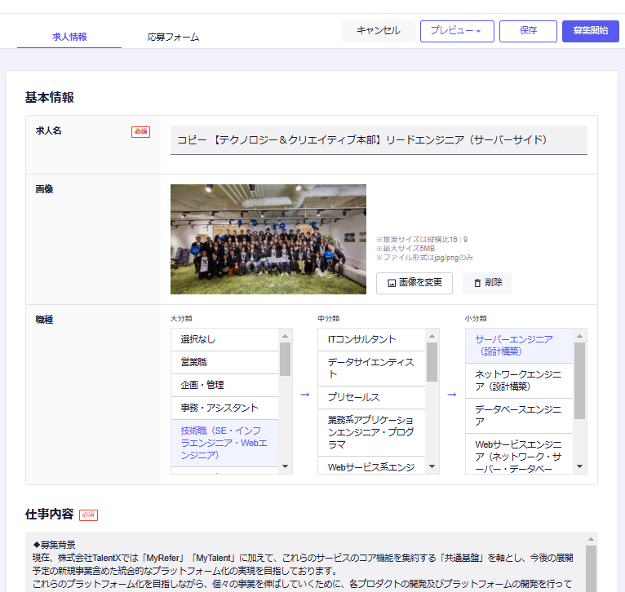The image size is (625, 592).
Task: Choose プリセールス in the middle category
Action: coord(371,397)
